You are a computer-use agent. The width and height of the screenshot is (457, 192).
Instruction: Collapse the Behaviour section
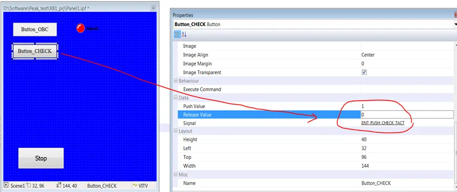tap(176, 81)
